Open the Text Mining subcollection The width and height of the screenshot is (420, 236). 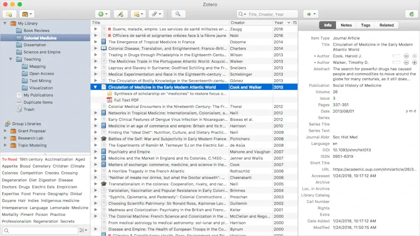40,81
